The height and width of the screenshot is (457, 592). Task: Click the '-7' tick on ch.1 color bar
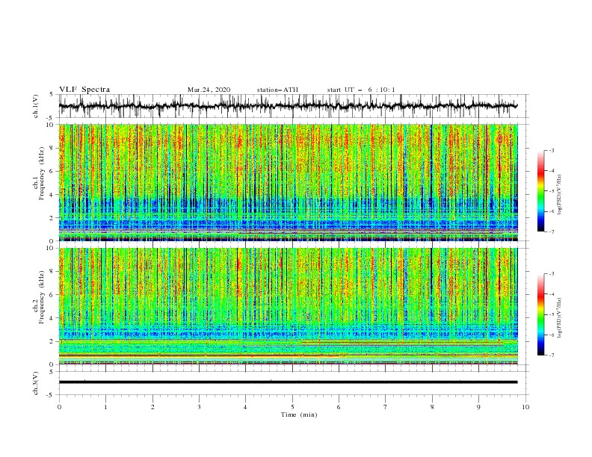pyautogui.click(x=551, y=232)
